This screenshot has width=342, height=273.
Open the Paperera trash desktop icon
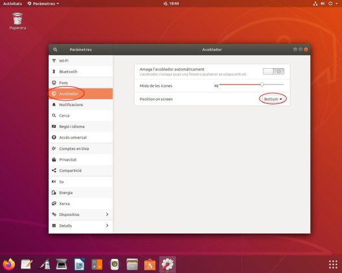click(18, 21)
